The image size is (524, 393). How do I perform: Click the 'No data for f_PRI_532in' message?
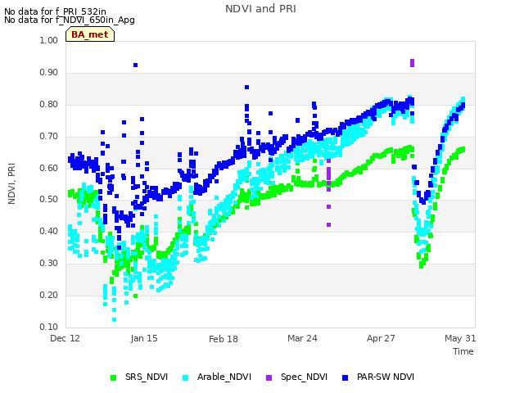[55, 11]
